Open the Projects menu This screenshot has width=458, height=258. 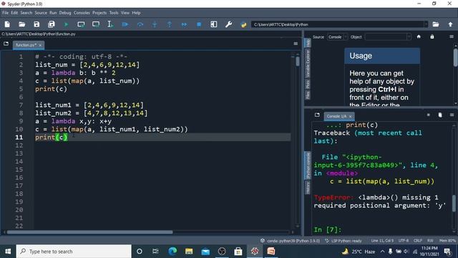pos(99,13)
